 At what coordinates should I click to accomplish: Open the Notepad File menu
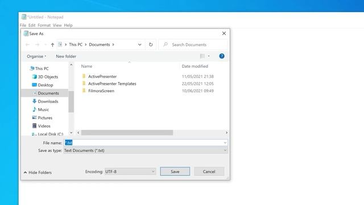tap(23, 25)
